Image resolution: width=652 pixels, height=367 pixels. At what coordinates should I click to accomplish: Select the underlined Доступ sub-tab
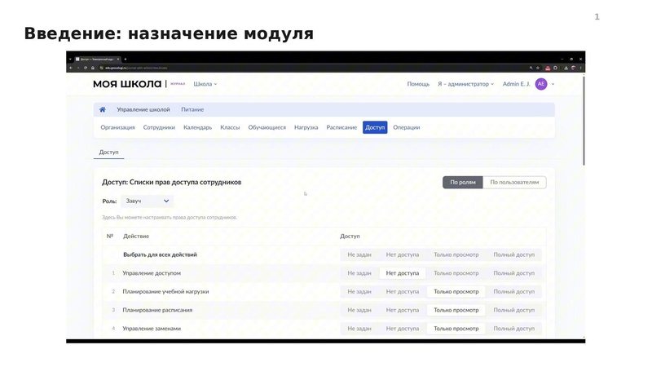tap(108, 153)
